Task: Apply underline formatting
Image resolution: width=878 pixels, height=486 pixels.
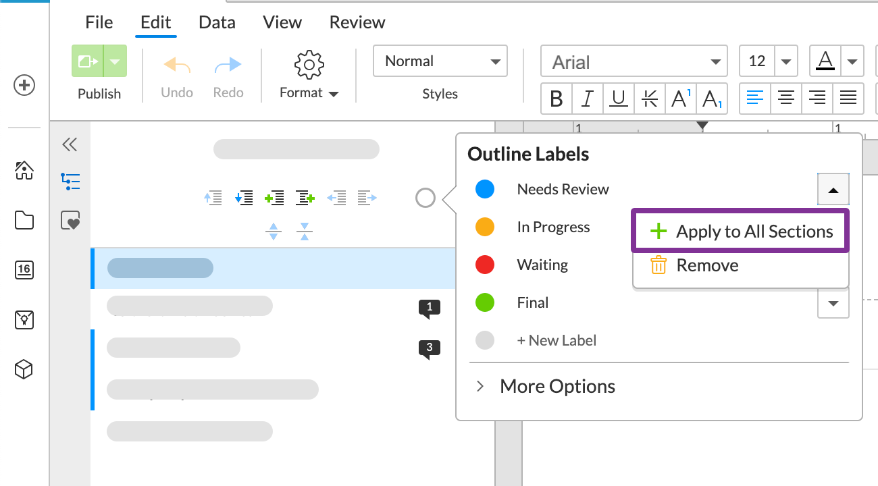Action: [x=618, y=99]
